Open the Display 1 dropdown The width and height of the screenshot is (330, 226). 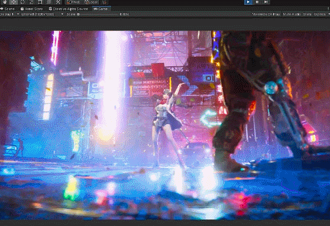(9, 14)
